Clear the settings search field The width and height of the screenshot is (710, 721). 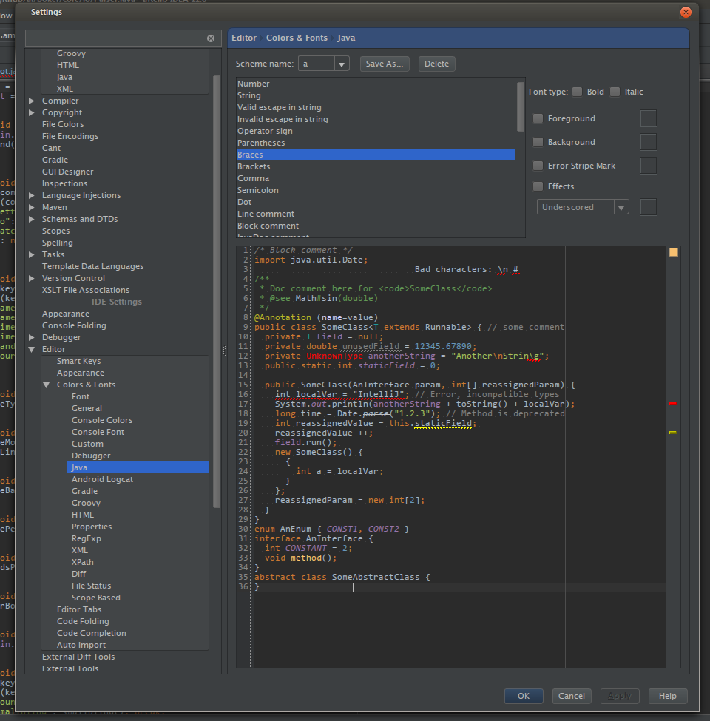coord(211,38)
